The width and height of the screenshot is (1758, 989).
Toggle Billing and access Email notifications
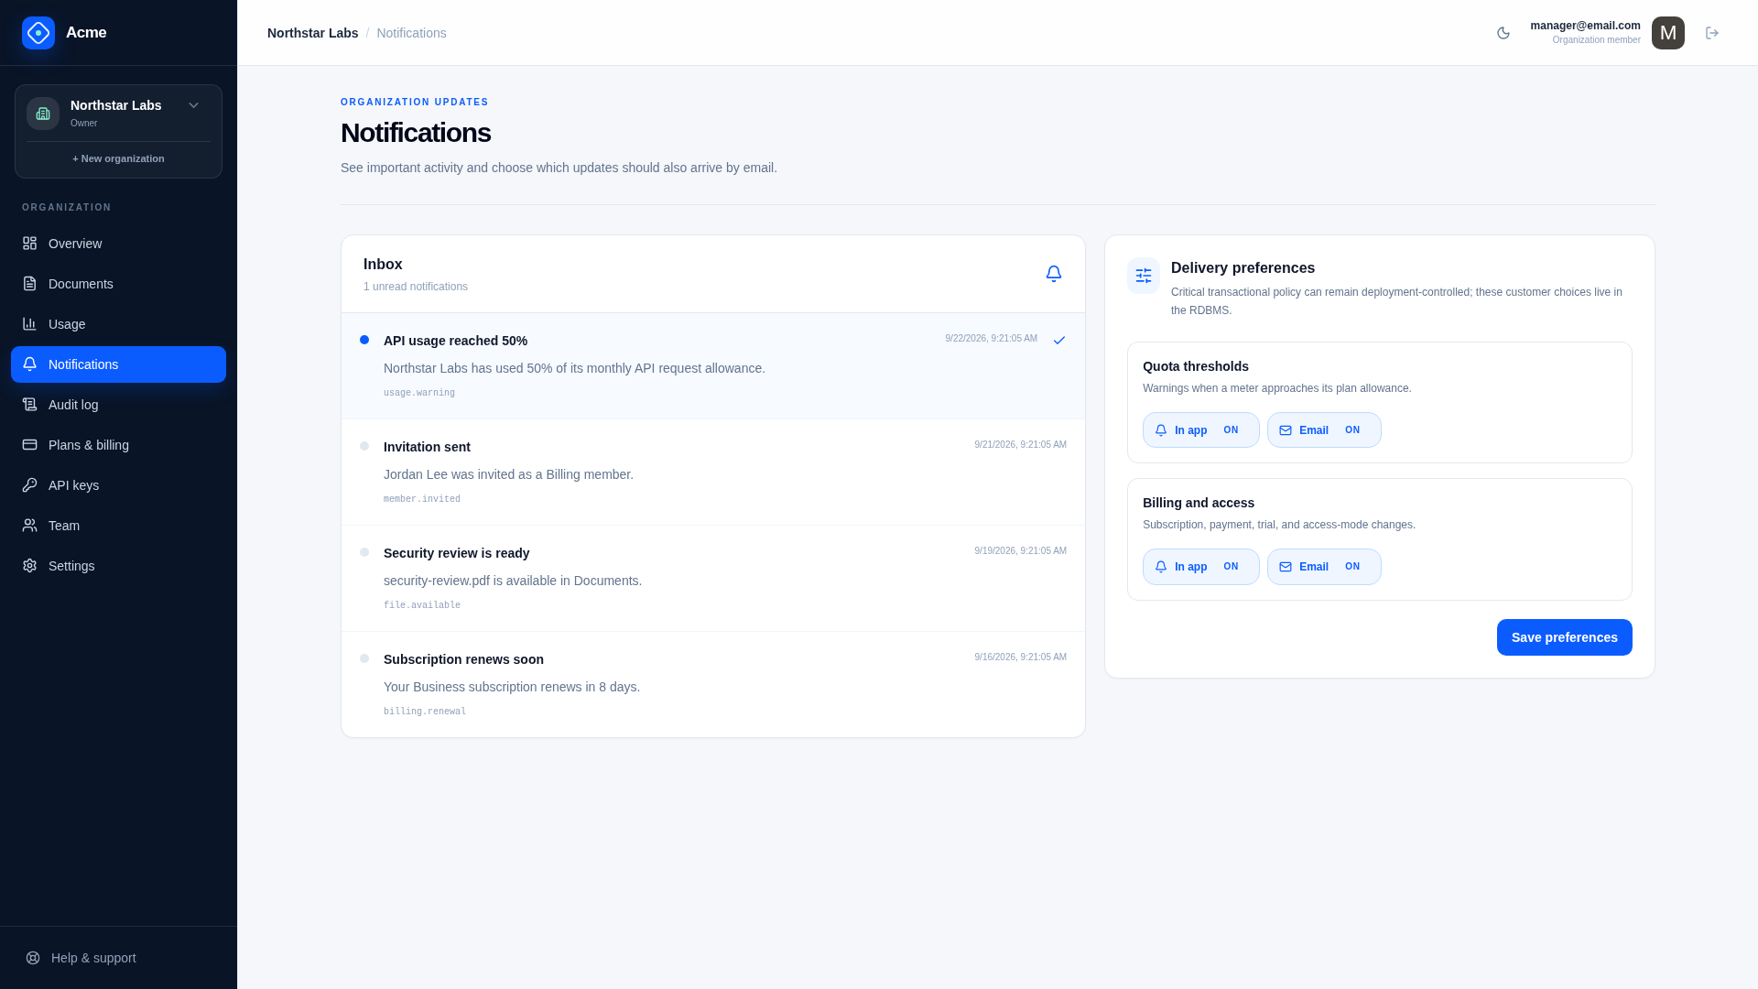[x=1324, y=567]
